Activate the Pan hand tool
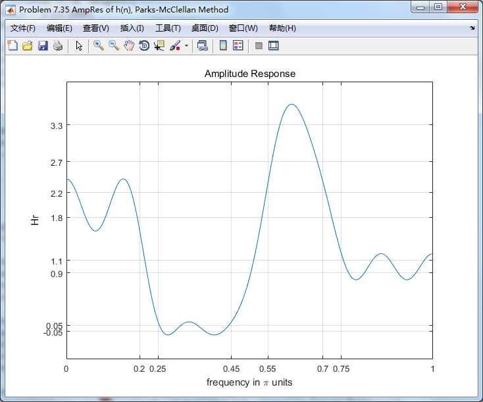Screen dimensions: 483x402 point(129,45)
